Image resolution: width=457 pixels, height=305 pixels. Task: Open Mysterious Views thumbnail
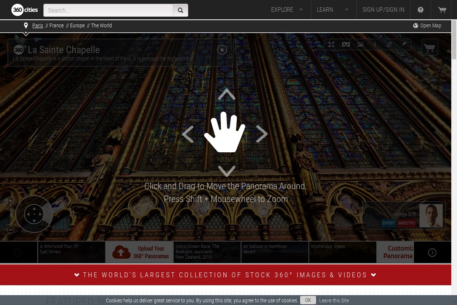click(x=343, y=252)
